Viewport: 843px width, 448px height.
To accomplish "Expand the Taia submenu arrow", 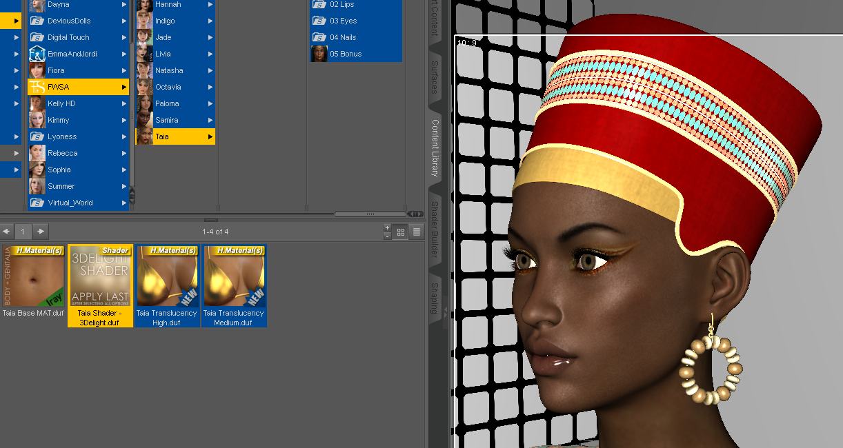I will click(x=210, y=136).
